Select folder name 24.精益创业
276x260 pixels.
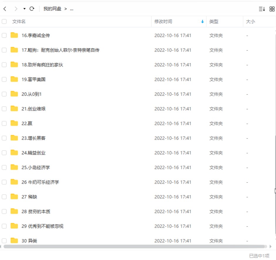(33, 153)
